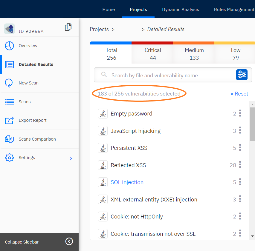Click the Java icon next to Empty password
Screen dimensions: 255x251
pyautogui.click(x=103, y=113)
